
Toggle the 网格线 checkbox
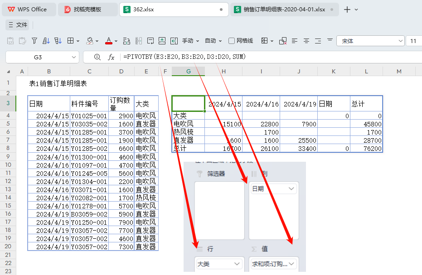click(x=232, y=41)
